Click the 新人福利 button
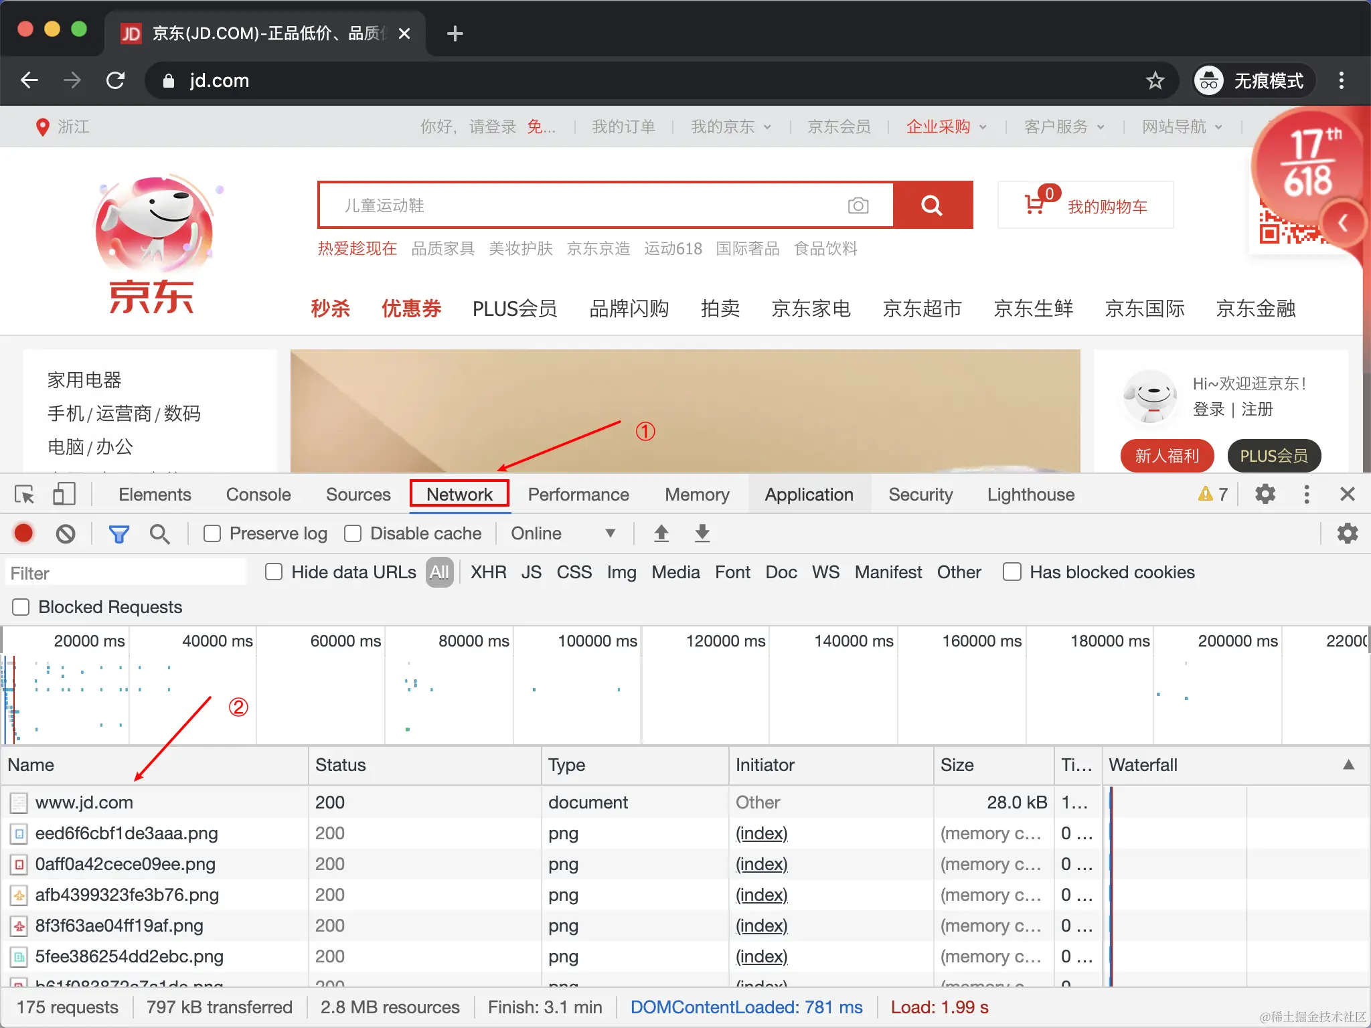1371x1028 pixels. coord(1167,456)
